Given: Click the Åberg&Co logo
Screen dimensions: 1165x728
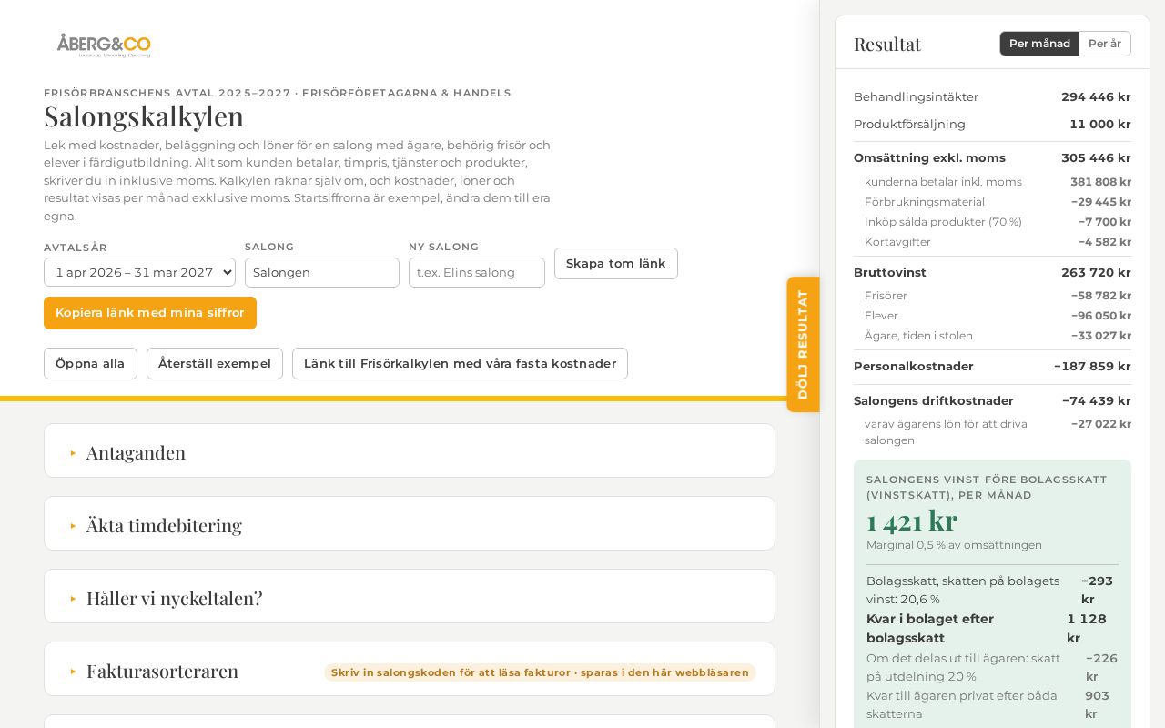Looking at the screenshot, I should point(104,45).
